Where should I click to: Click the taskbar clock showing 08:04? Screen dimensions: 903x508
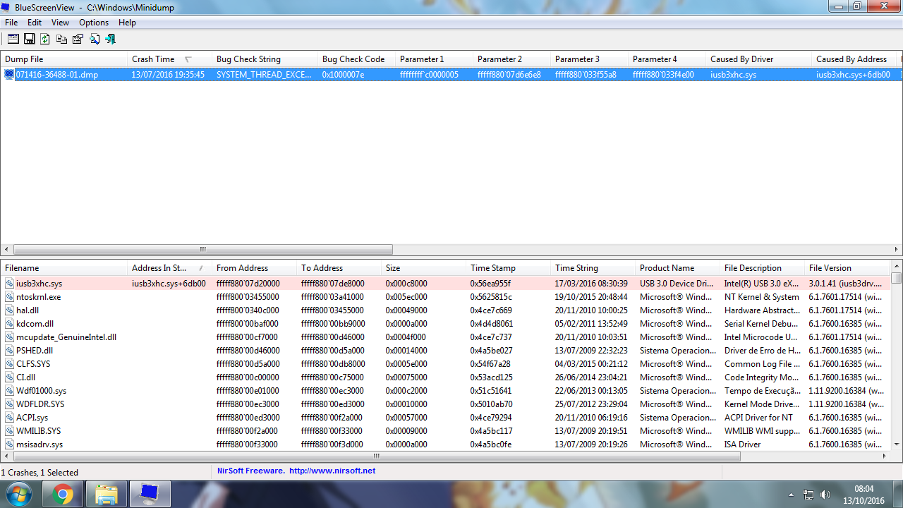[x=864, y=495]
